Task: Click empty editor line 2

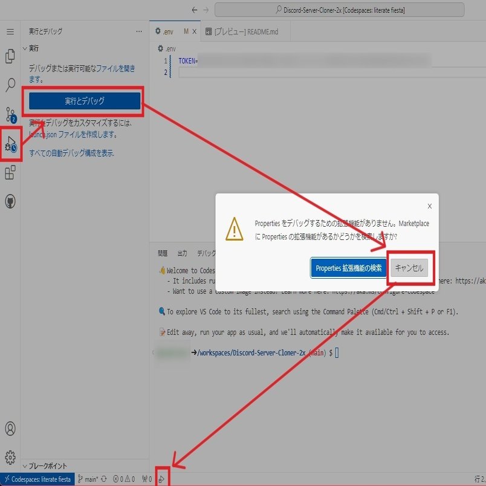Action: click(332, 73)
